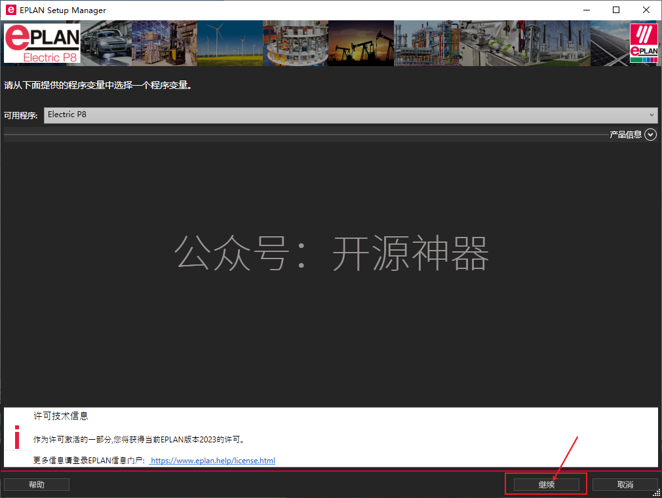662x498 pixels.
Task: Click the instruction text 请从下面提供的程序变量中选择
Action: click(x=98, y=85)
